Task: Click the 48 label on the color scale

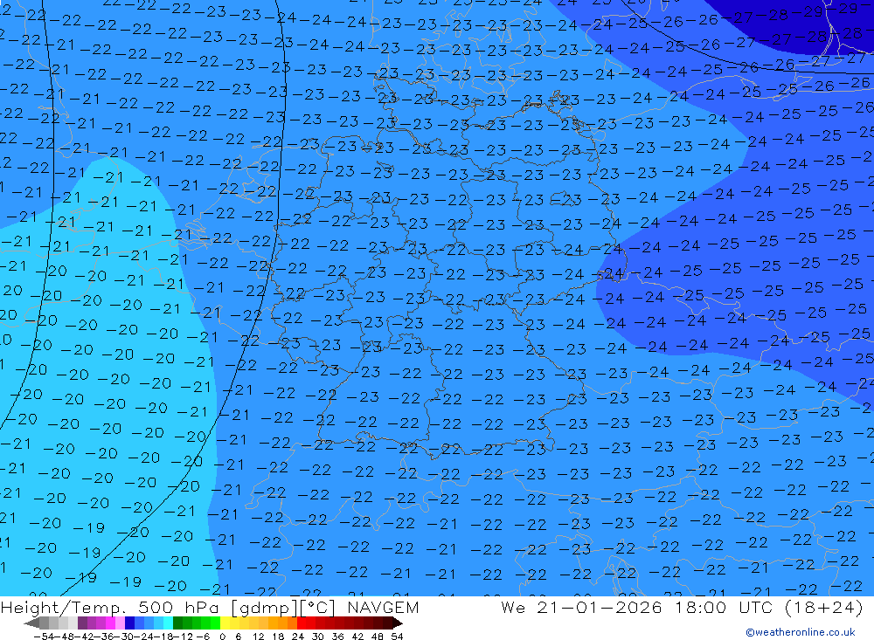Action: tap(378, 637)
